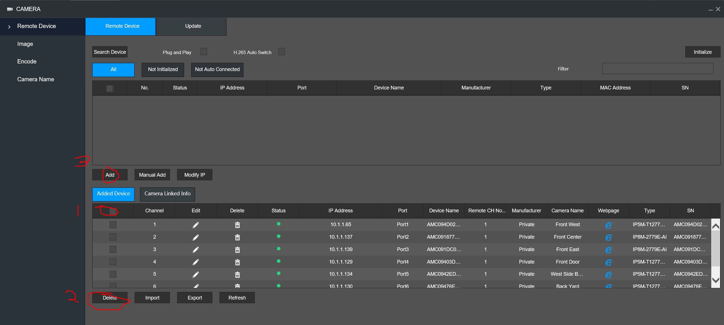Expand the Remote Device sidebar arrow
Screen dimensions: 724x325
click(x=9, y=27)
